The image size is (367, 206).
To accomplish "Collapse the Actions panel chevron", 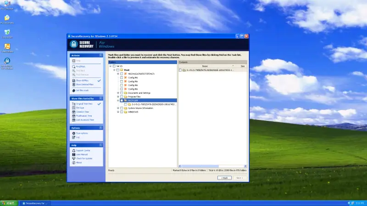I will tap(101, 55).
